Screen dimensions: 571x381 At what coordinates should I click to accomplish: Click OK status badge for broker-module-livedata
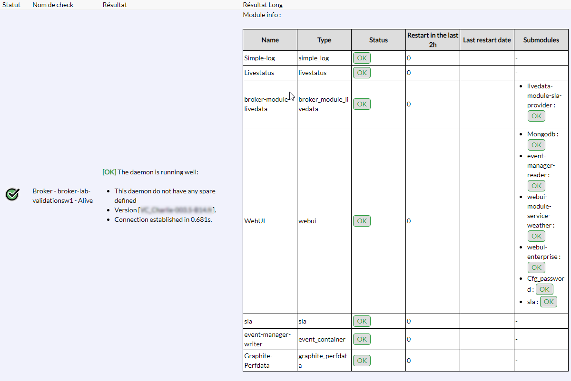[362, 104]
